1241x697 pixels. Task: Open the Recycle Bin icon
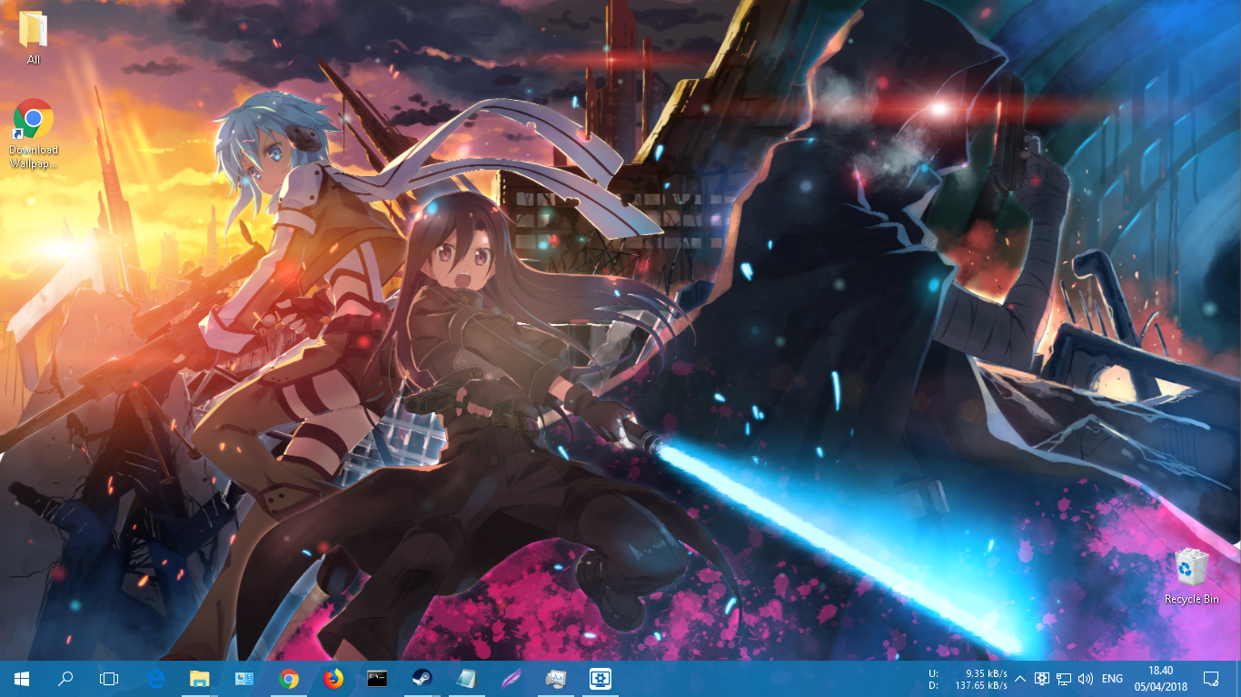point(1192,575)
